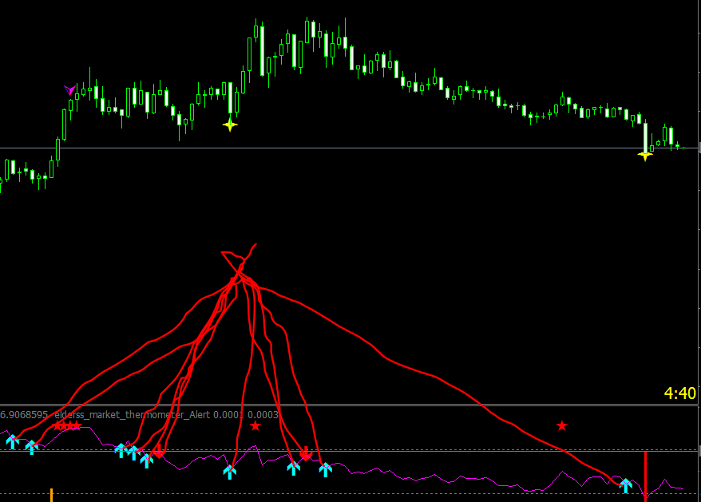Click the orange bar at the bottom left

point(51,496)
